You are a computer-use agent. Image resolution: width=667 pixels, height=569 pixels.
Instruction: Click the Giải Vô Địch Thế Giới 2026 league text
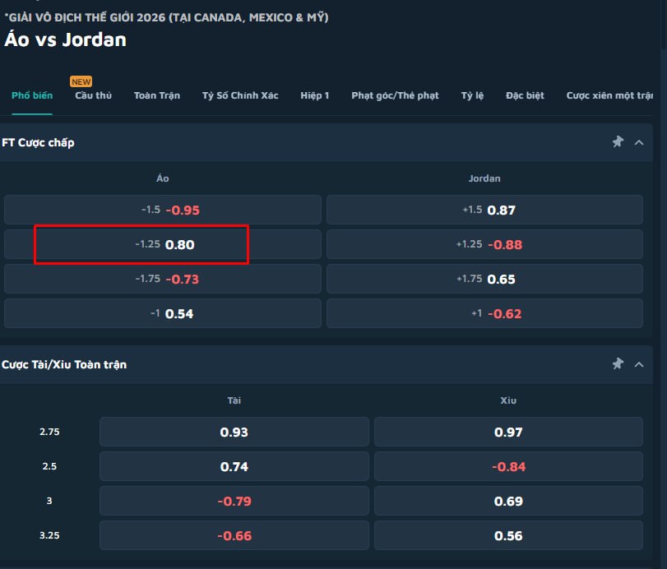[166, 17]
